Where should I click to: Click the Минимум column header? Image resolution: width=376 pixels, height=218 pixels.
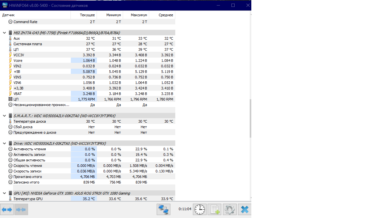(x=110, y=15)
